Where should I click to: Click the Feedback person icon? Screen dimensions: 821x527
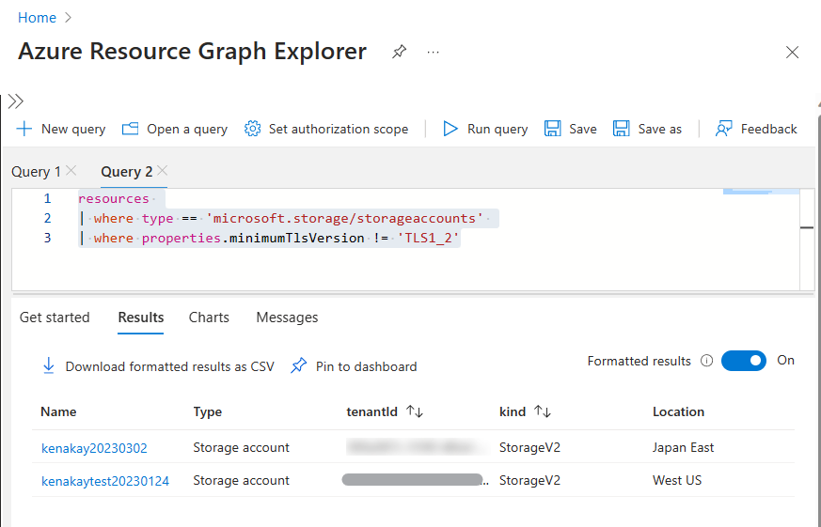click(723, 129)
